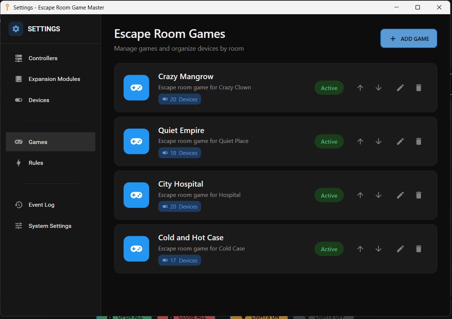The image size is (452, 319).
Task: Click the Add Game button
Action: pos(409,39)
